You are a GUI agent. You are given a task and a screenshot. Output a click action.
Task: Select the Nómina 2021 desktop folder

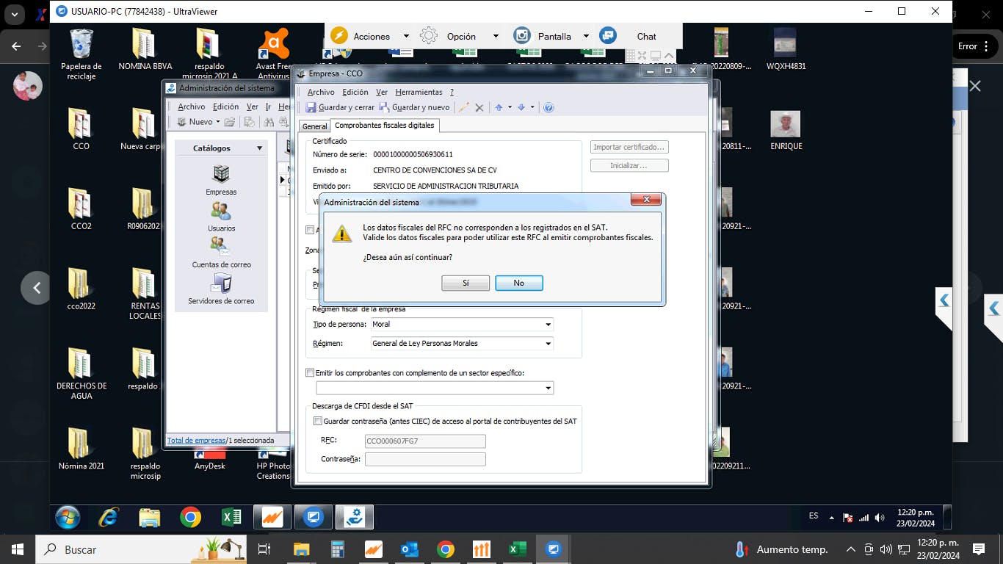pos(81,449)
